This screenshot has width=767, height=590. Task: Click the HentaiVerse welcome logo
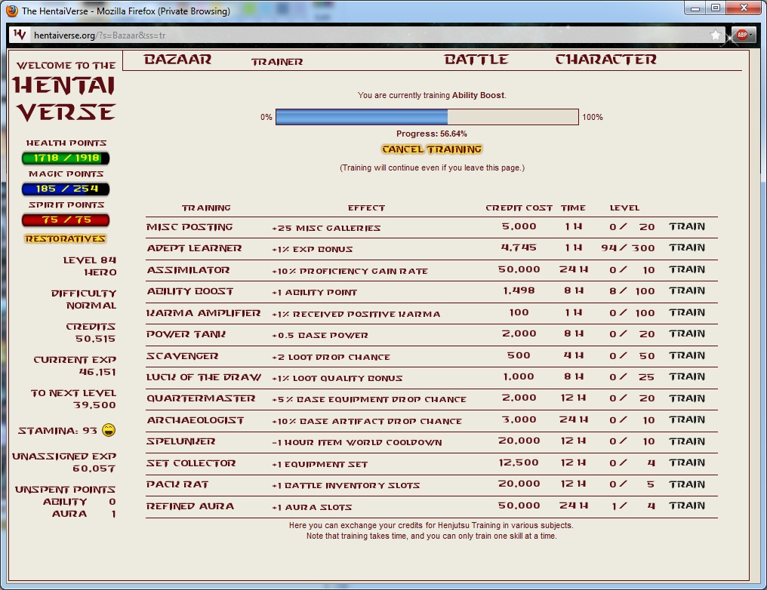65,93
